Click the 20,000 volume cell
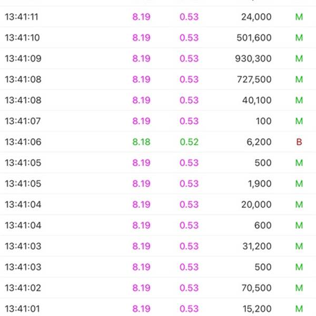The height and width of the screenshot is (316, 316). coord(256,204)
